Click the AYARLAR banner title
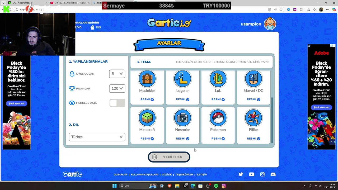 pos(169,43)
